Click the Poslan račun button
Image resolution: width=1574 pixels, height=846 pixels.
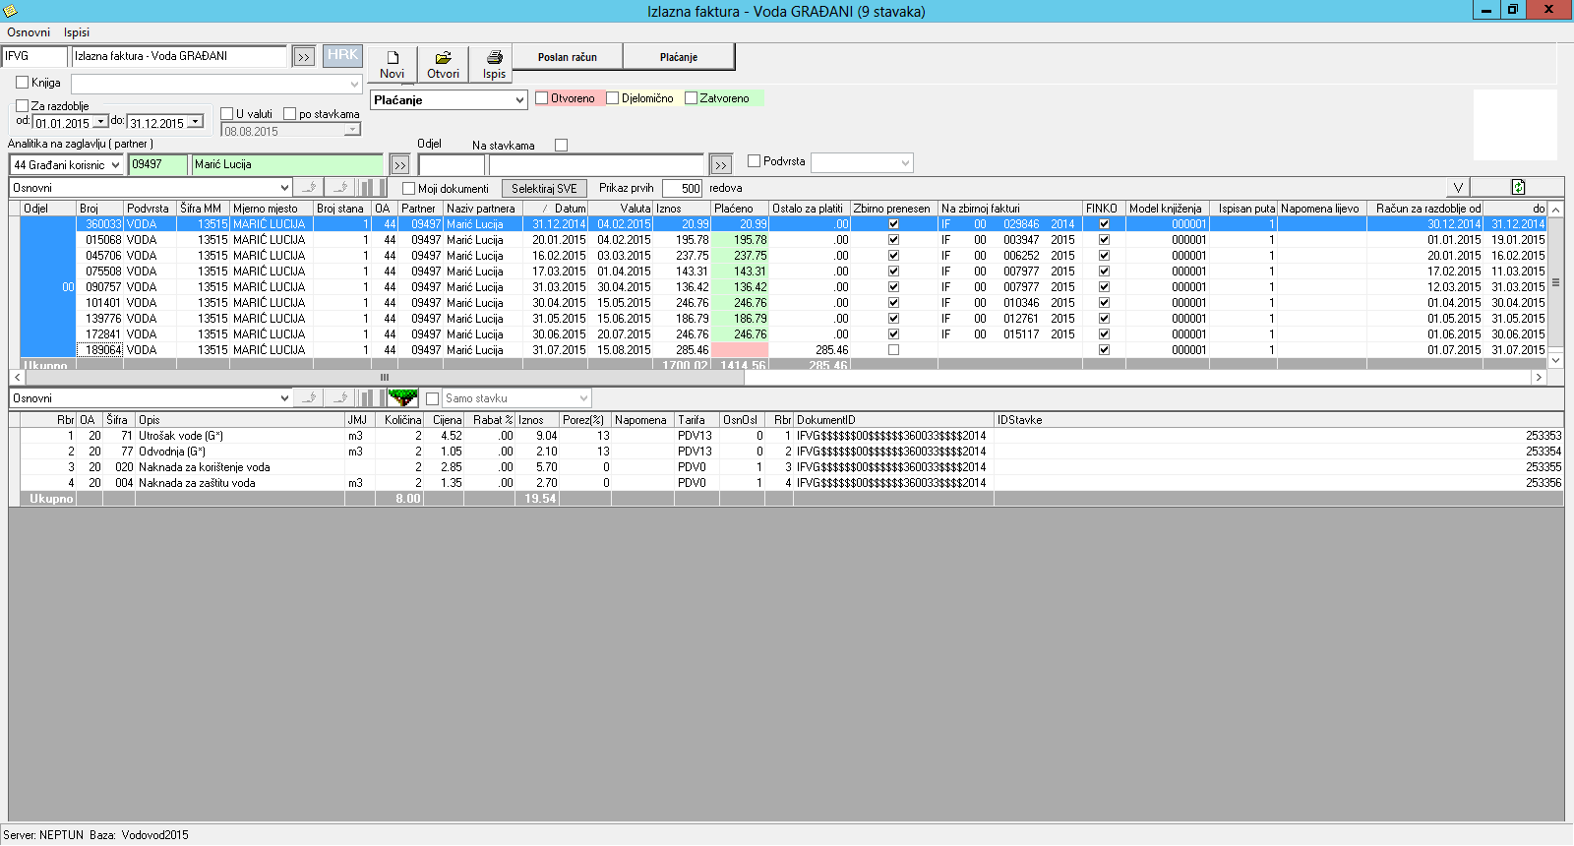pyautogui.click(x=568, y=57)
